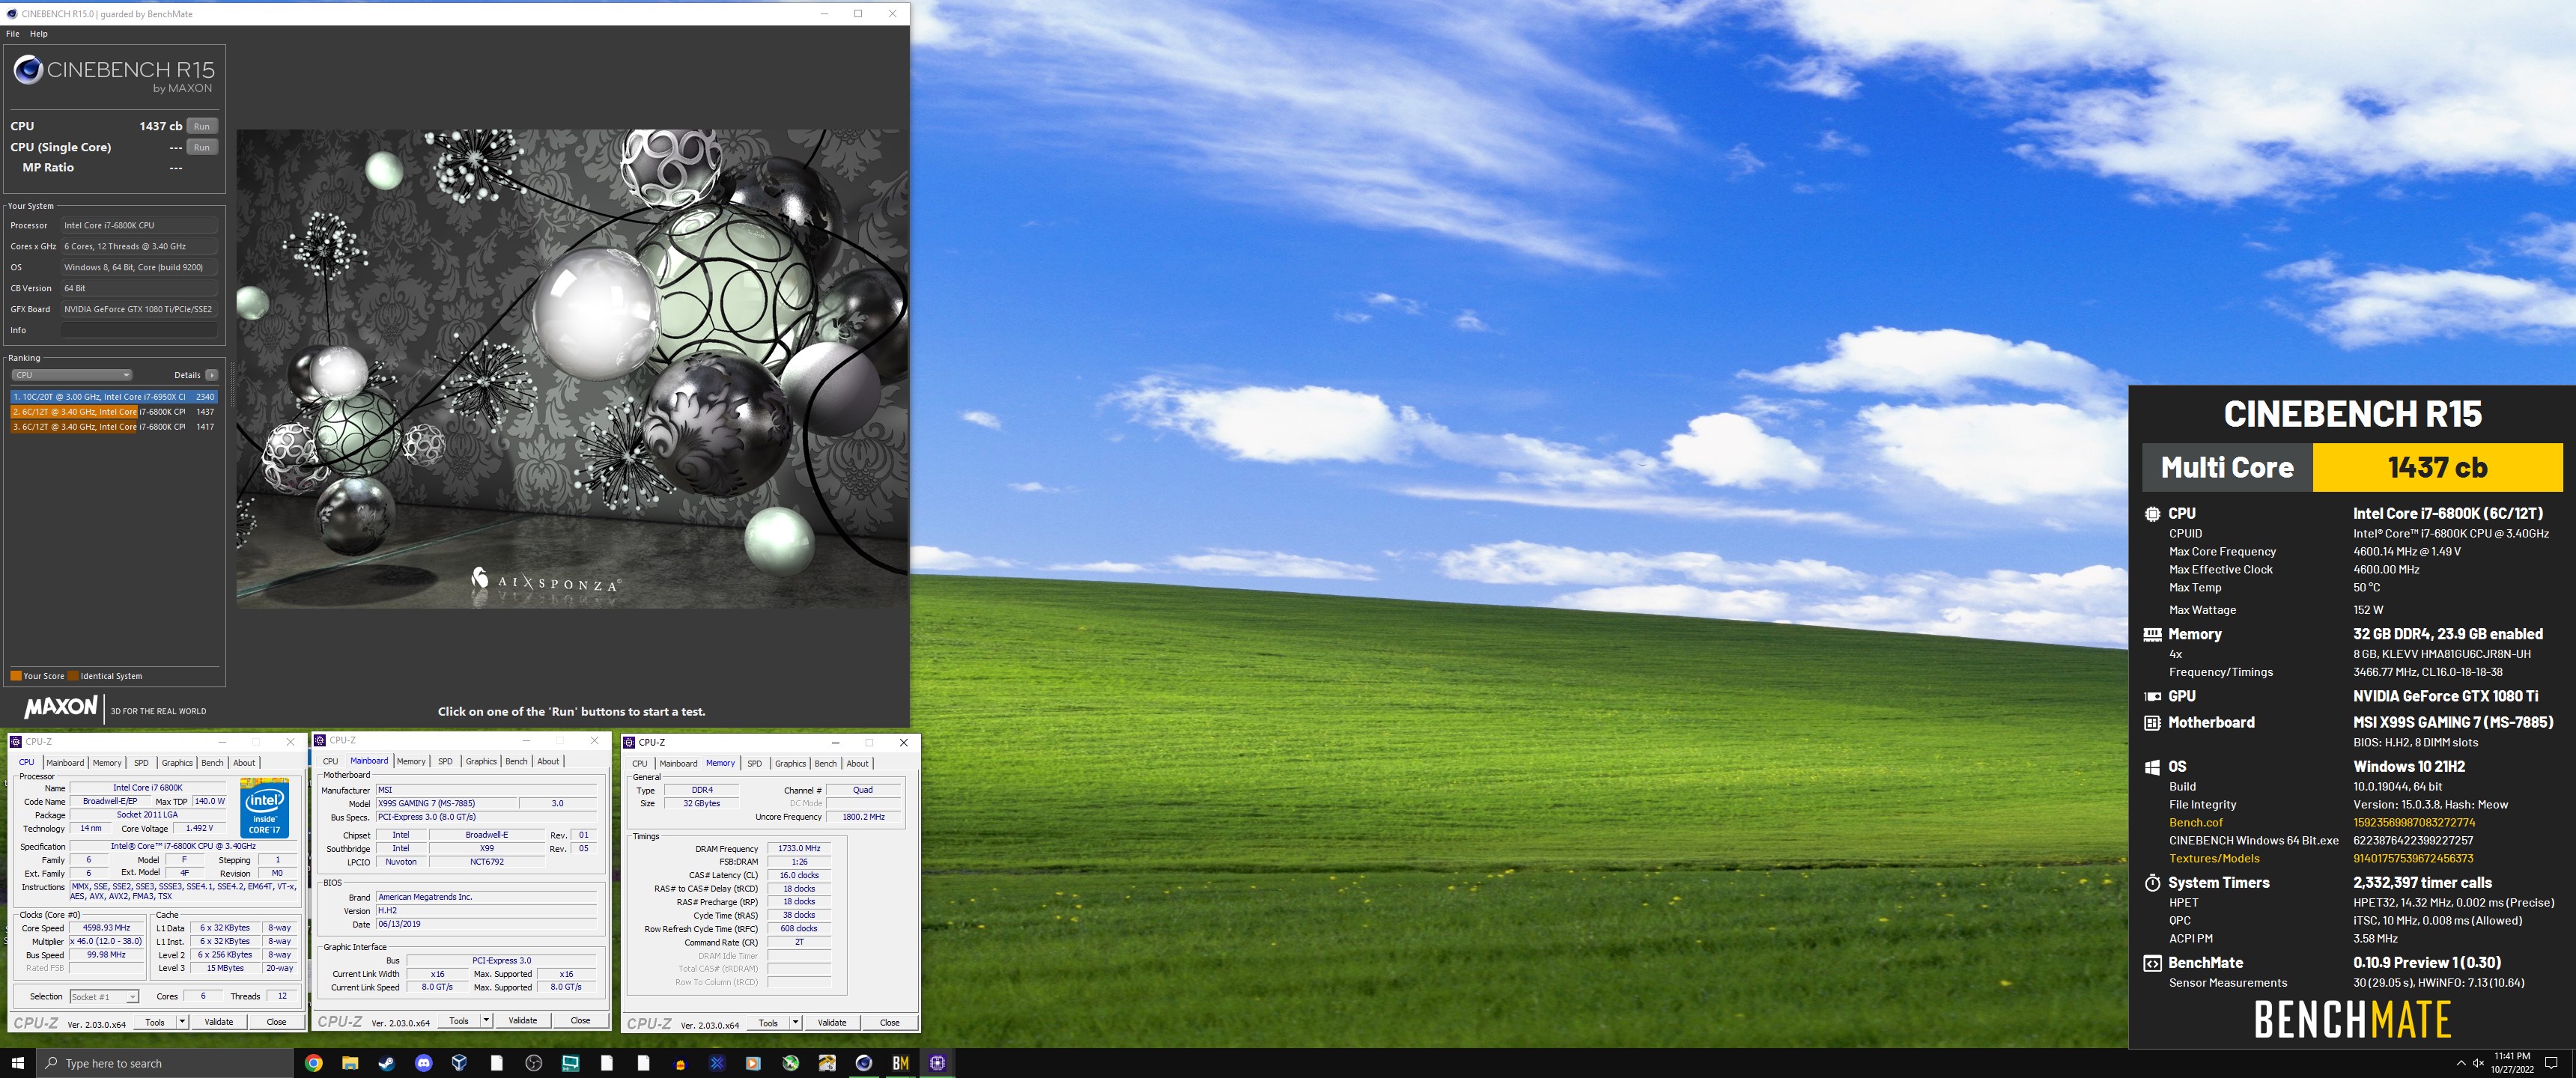Open Tools dropdown arrow in Memory CPU-Z window
2576x1078 pixels.
(795, 1023)
